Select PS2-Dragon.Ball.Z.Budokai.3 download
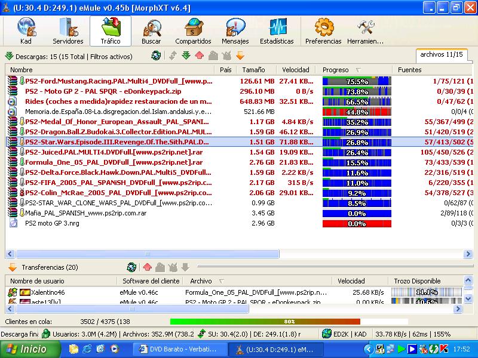 click(240, 132)
